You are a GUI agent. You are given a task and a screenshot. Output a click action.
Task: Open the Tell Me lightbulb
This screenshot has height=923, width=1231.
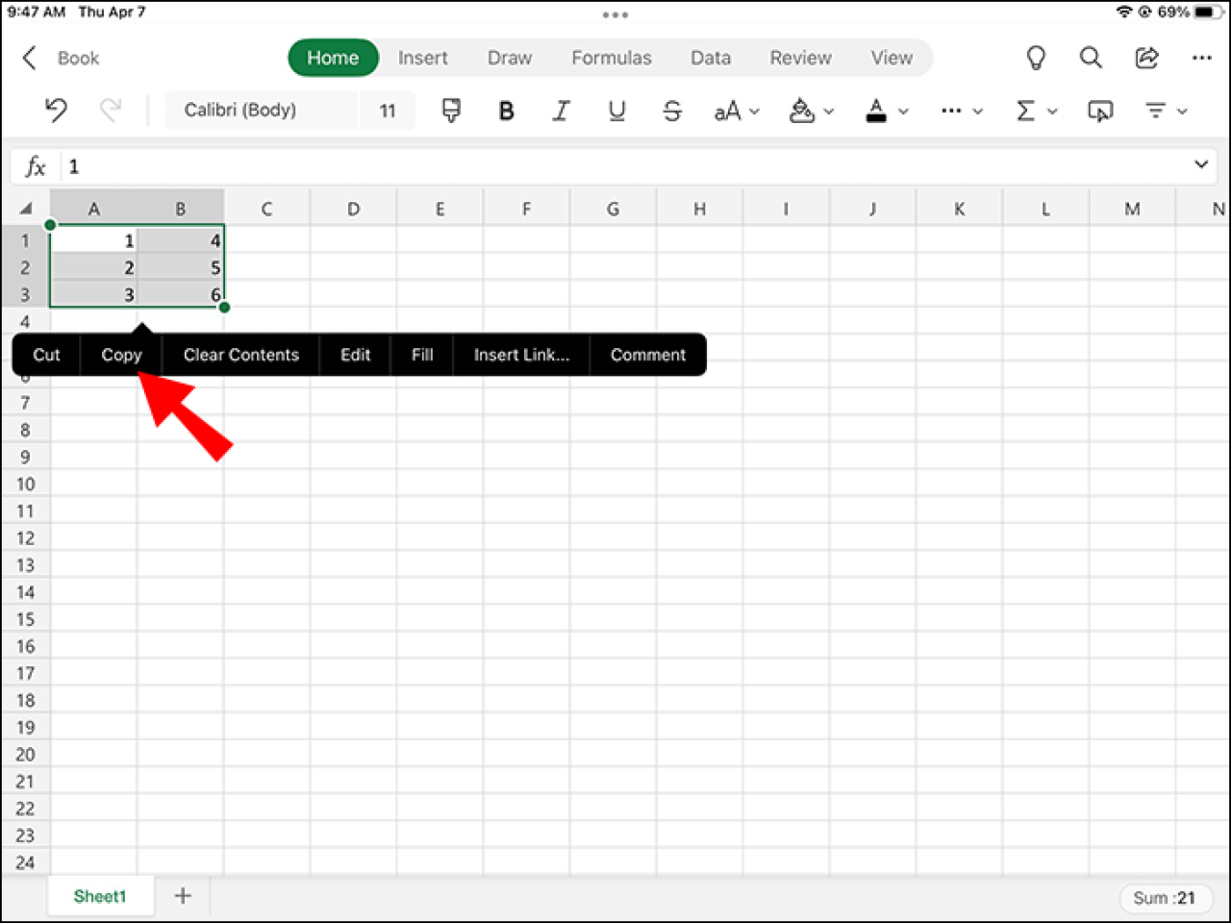(1035, 58)
